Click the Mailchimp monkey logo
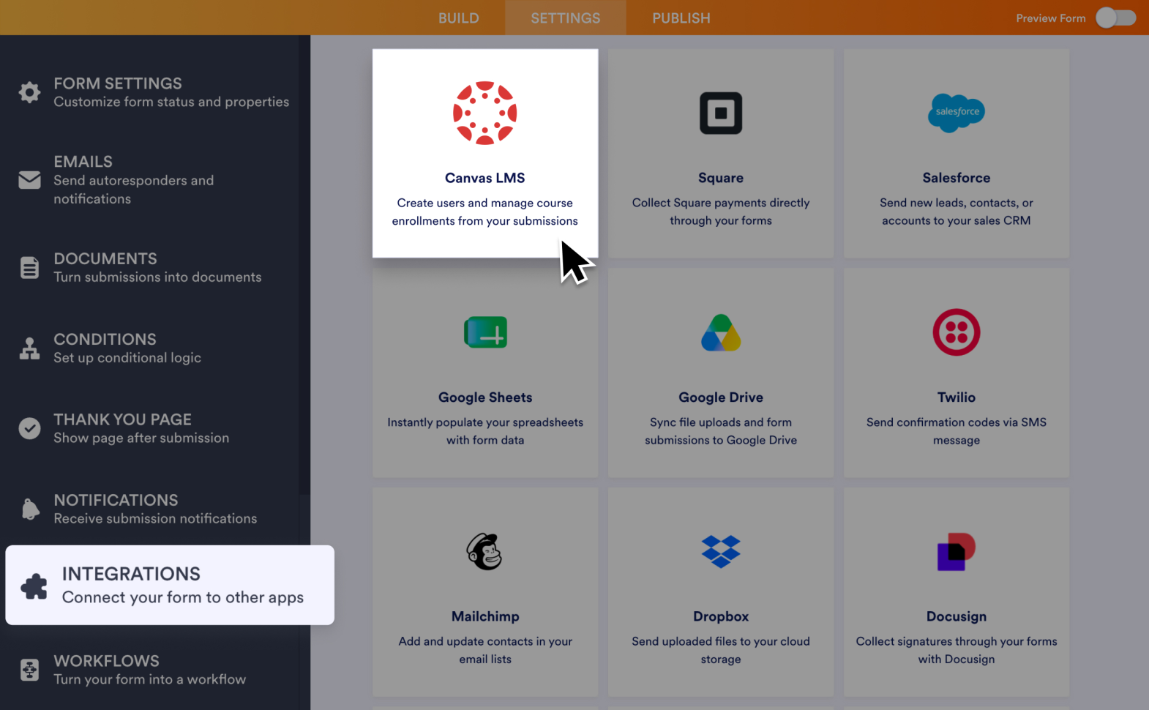 pyautogui.click(x=484, y=551)
